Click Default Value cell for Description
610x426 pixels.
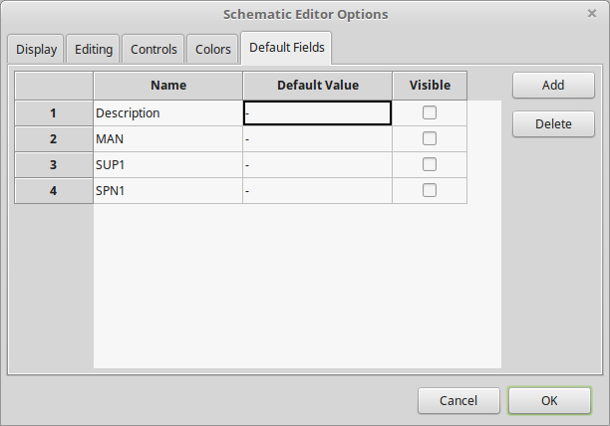tap(317, 112)
